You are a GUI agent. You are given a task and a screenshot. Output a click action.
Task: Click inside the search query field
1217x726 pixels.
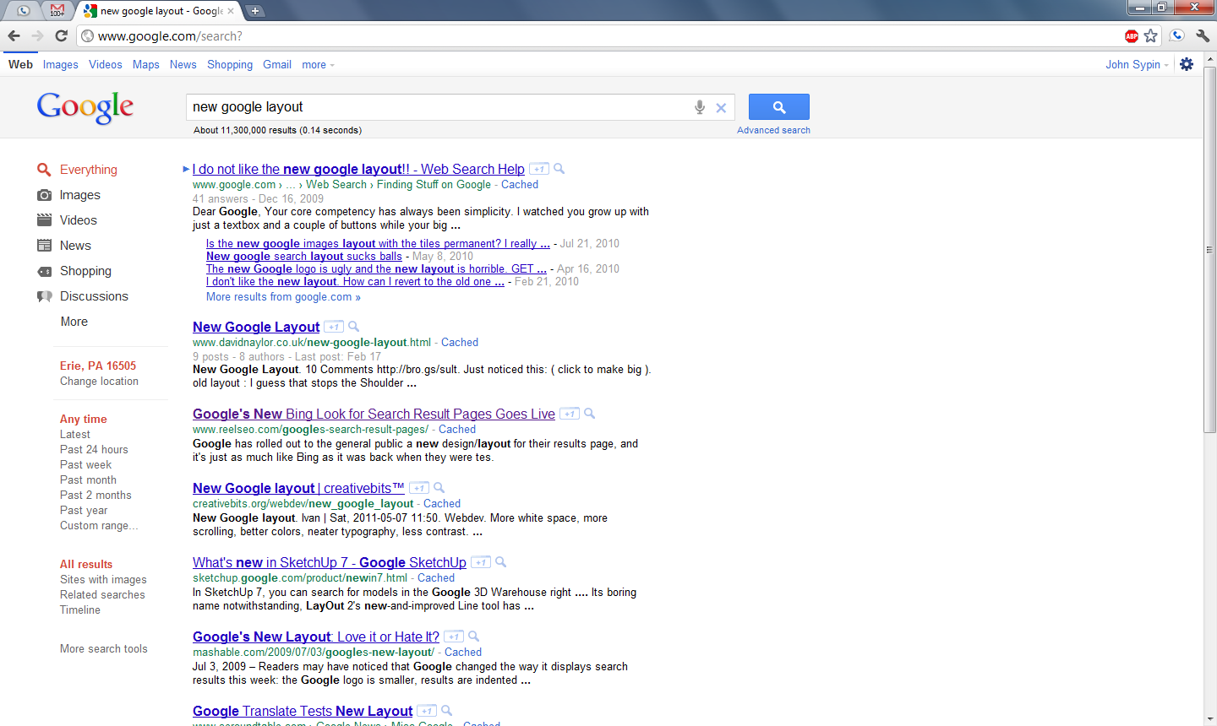click(x=423, y=107)
